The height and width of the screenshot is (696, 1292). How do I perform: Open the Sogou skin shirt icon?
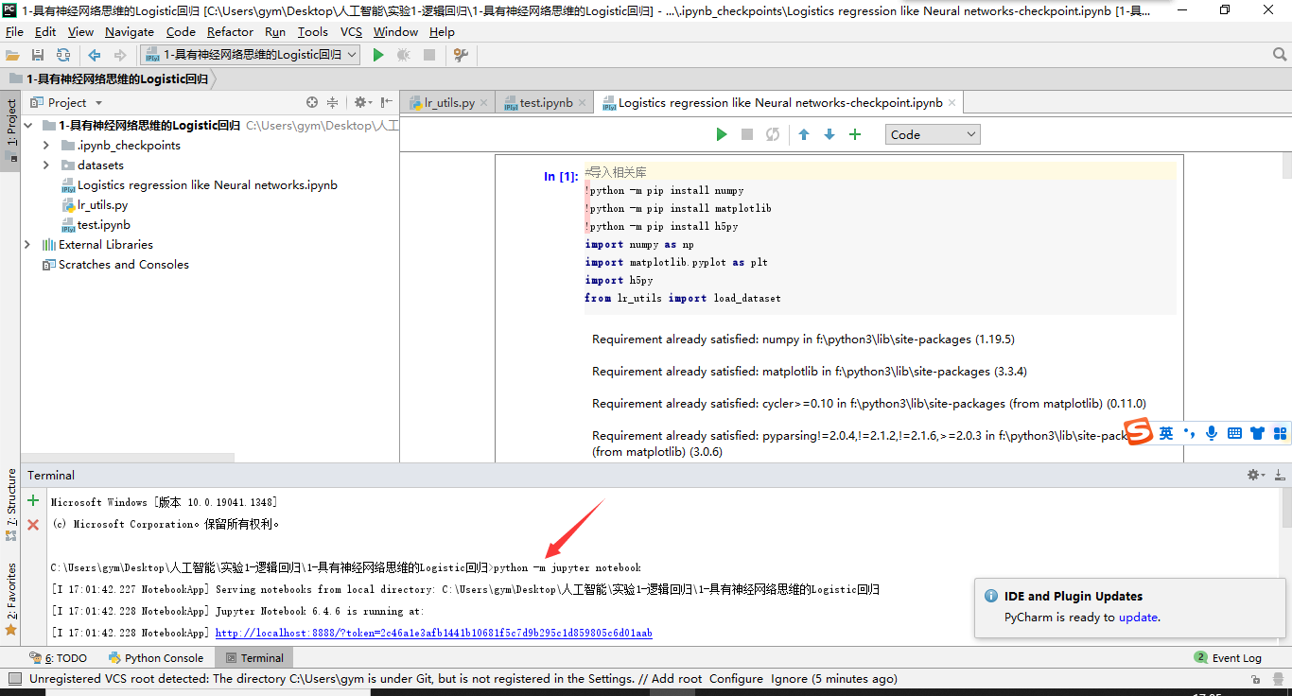tap(1257, 433)
